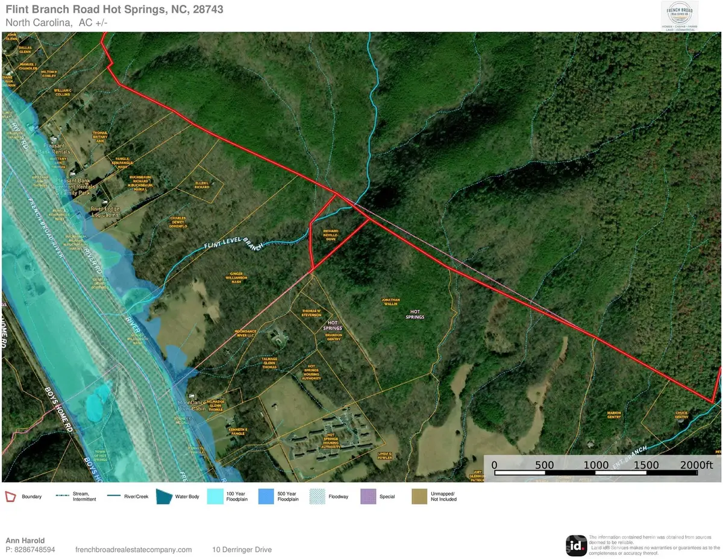Click the Stream, Intermittent legend line icon
The image size is (723, 559).
tap(64, 496)
